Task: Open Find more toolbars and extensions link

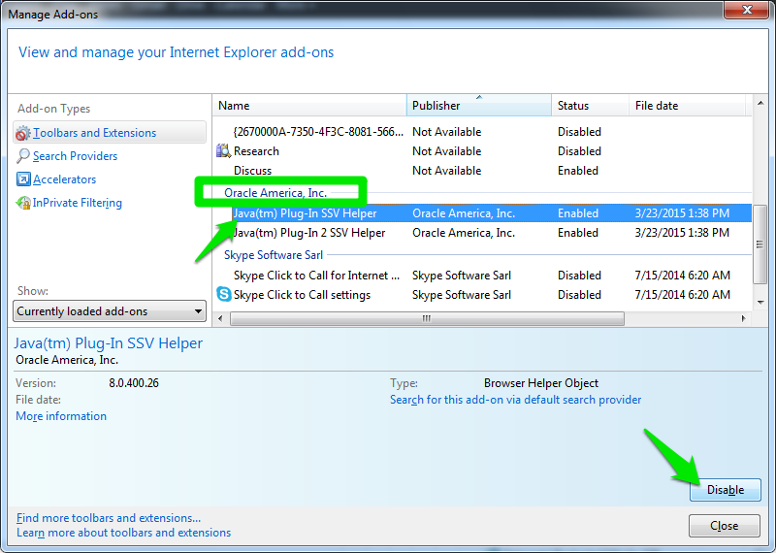Action: tap(109, 518)
